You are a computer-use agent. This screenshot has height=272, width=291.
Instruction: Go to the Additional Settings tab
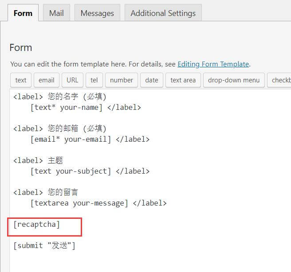tap(163, 13)
